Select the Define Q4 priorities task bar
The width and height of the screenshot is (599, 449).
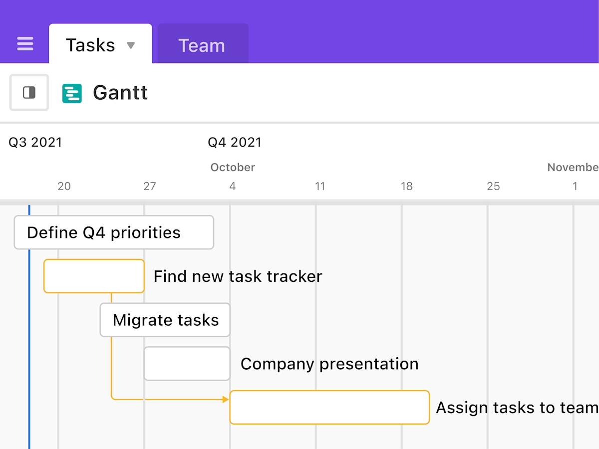coord(114,232)
